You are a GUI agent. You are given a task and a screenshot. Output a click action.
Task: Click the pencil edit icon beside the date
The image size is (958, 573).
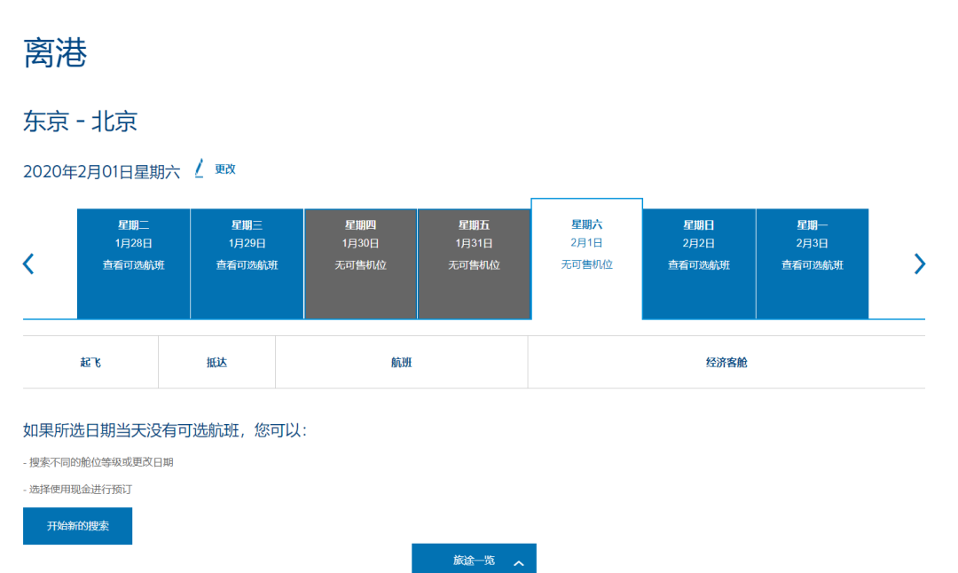click(200, 169)
